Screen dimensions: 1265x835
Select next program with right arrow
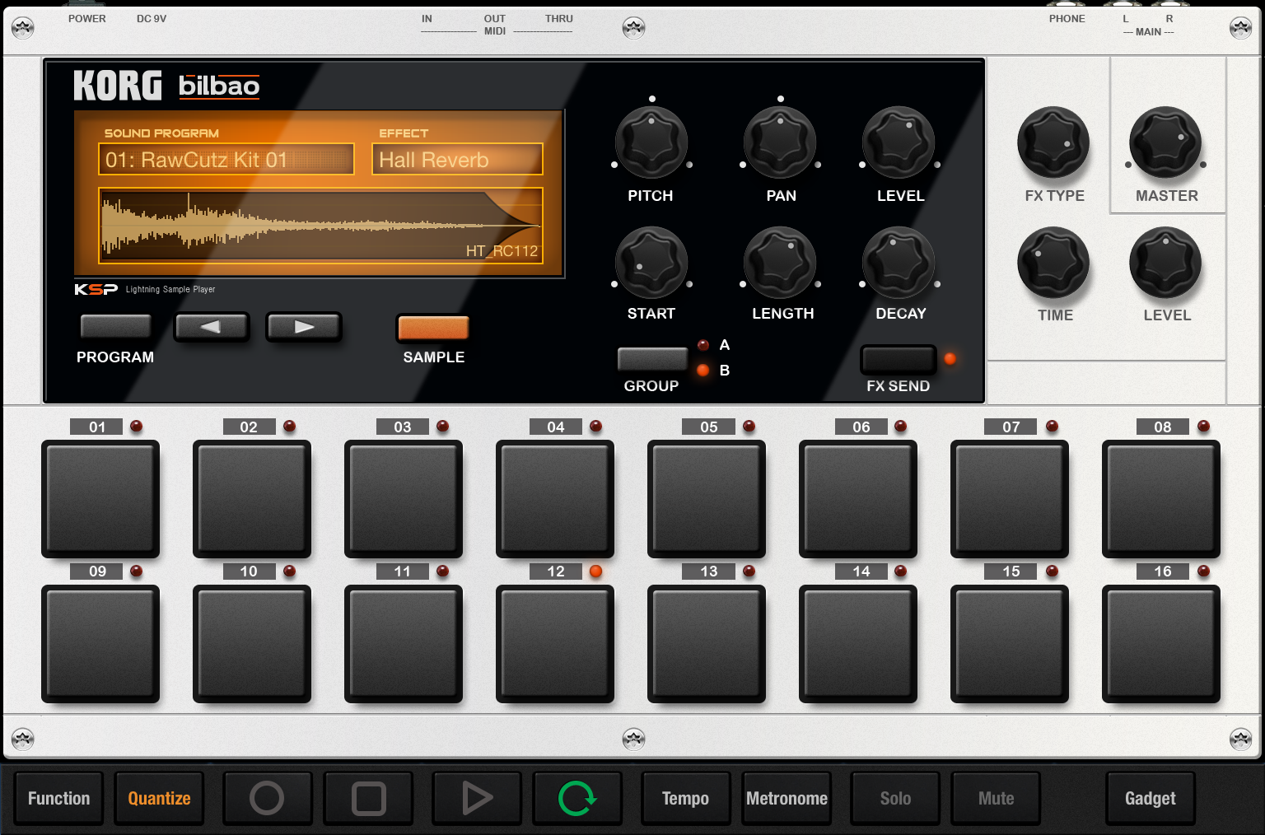pyautogui.click(x=304, y=327)
